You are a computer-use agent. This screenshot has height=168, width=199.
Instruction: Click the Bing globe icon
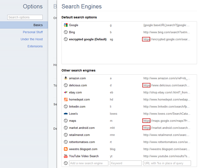(66, 32)
